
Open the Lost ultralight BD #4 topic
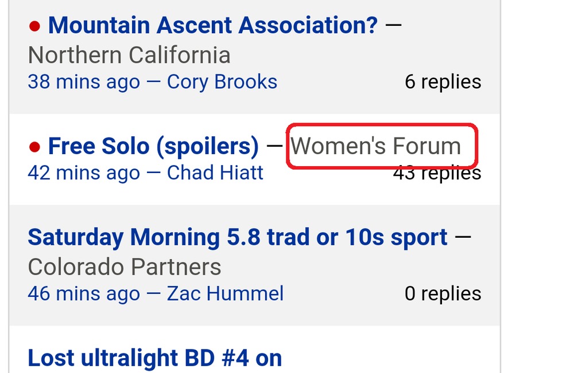coord(155,359)
